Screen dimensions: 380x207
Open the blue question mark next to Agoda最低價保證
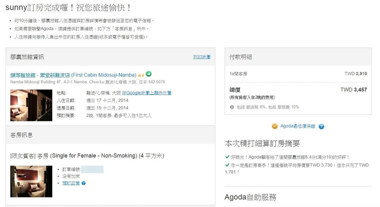click(x=321, y=126)
